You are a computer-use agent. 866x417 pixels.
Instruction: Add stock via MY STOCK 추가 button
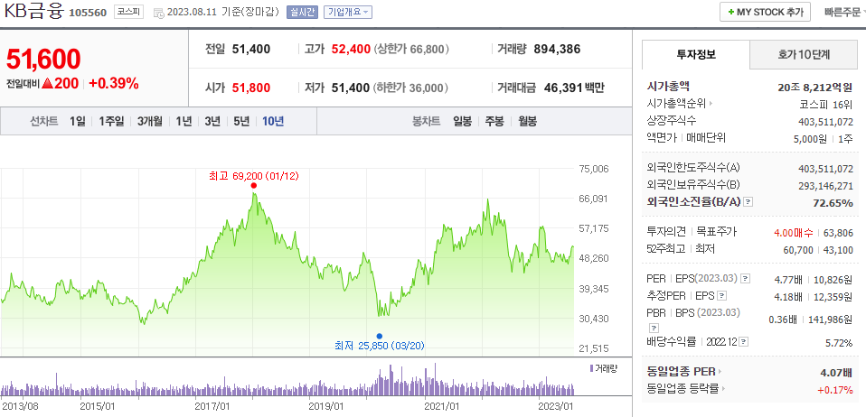click(x=765, y=12)
